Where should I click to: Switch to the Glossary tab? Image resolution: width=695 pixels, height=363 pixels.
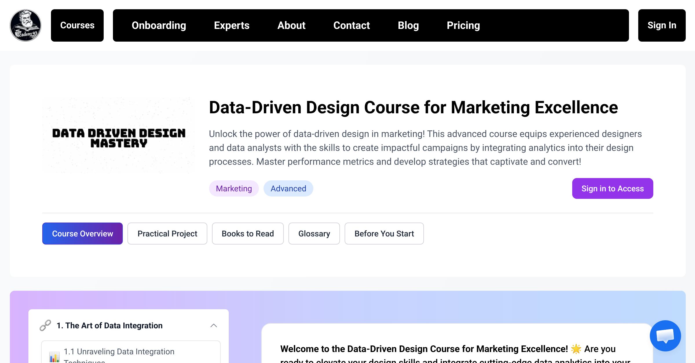314,234
